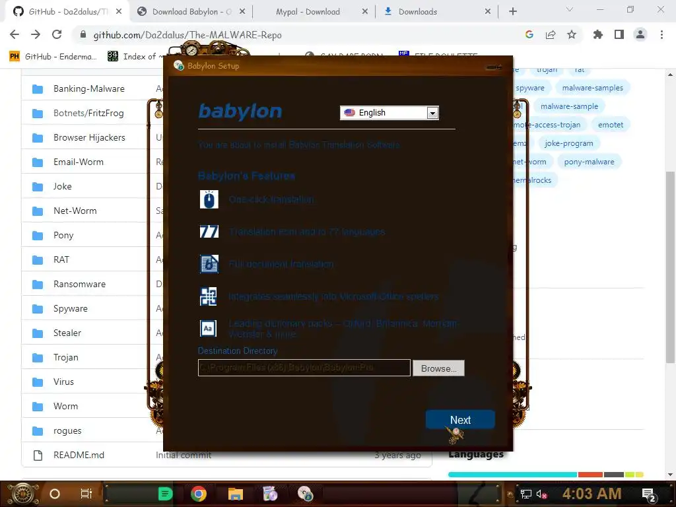Open the rogues folder
This screenshot has width=676, height=507.
click(67, 430)
